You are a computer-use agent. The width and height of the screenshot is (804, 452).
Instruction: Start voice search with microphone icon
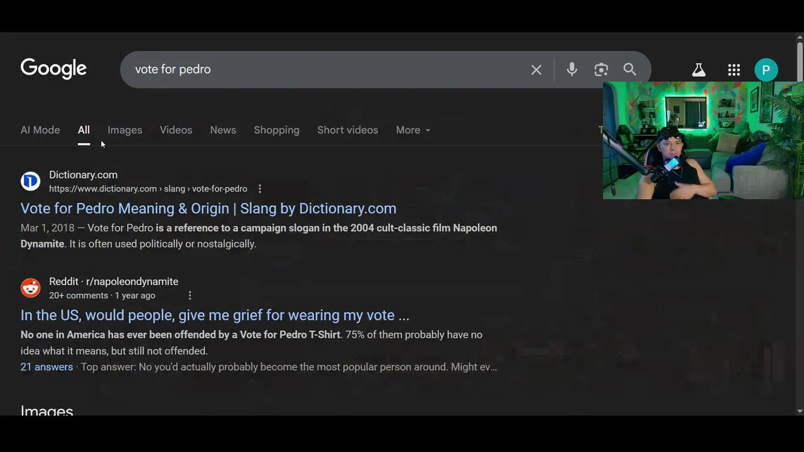tap(572, 69)
